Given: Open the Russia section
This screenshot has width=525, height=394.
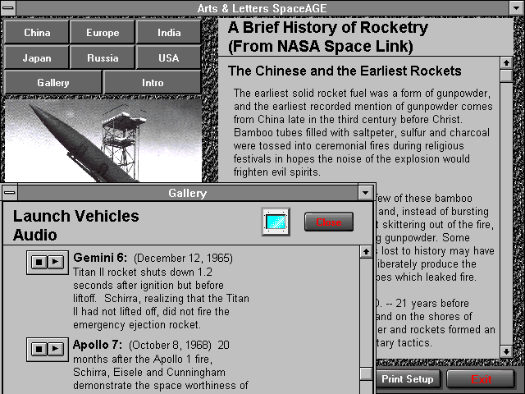Looking at the screenshot, I should point(103,57).
